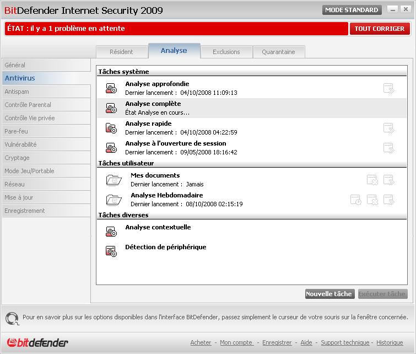
Task: Run Analyse rapide with its run icon
Action: (x=388, y=128)
